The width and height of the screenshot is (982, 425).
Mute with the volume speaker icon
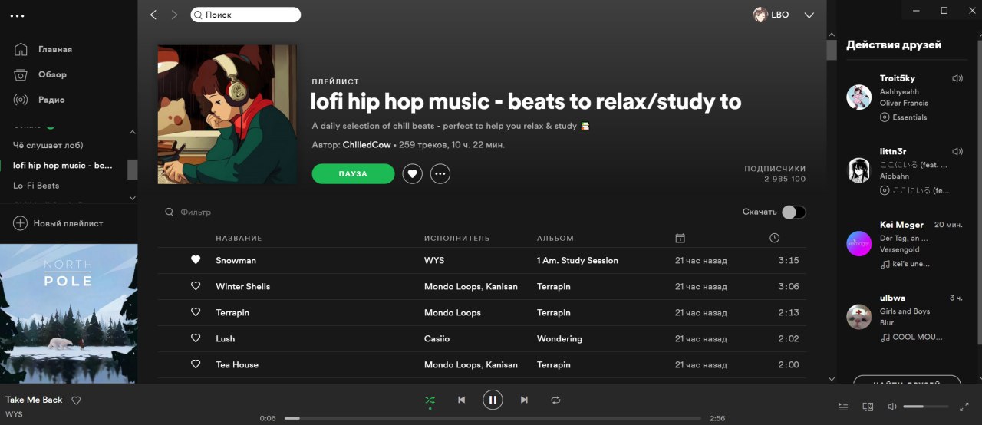click(892, 407)
